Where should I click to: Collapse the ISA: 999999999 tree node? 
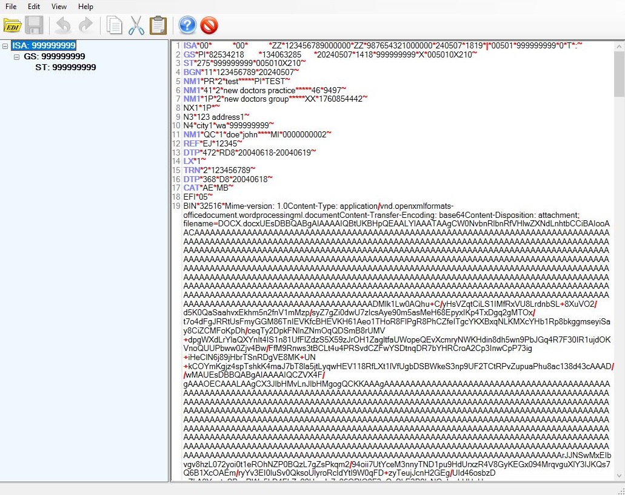click(5, 46)
